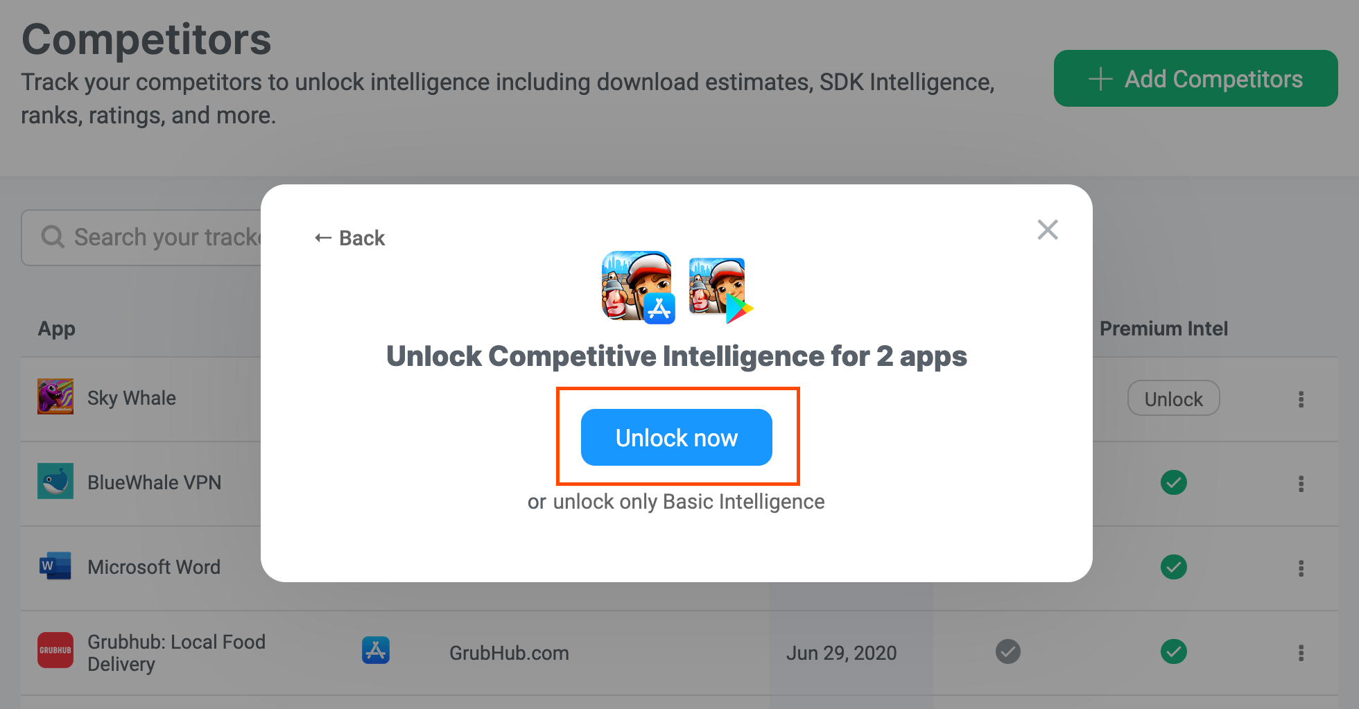1359x709 pixels.
Task: Open Microsoft Word app icon
Action: [55, 566]
